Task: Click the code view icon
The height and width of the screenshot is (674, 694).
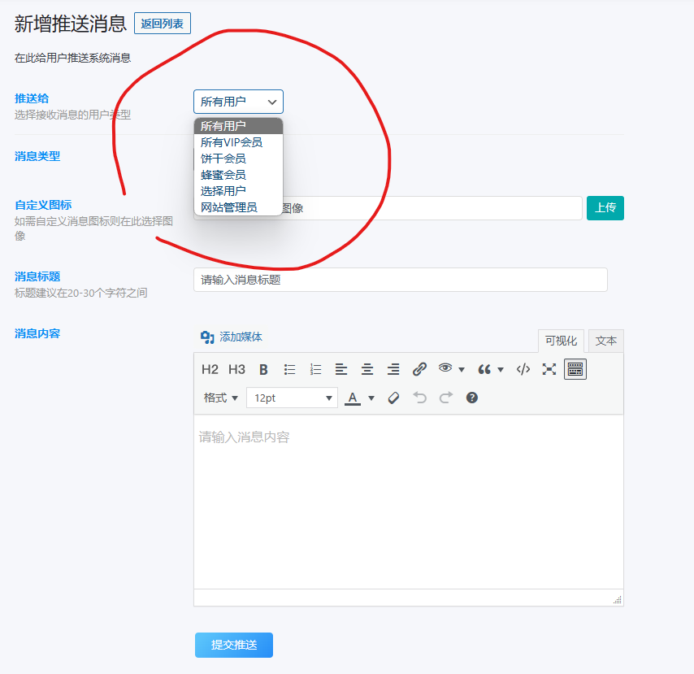Action: (x=524, y=369)
